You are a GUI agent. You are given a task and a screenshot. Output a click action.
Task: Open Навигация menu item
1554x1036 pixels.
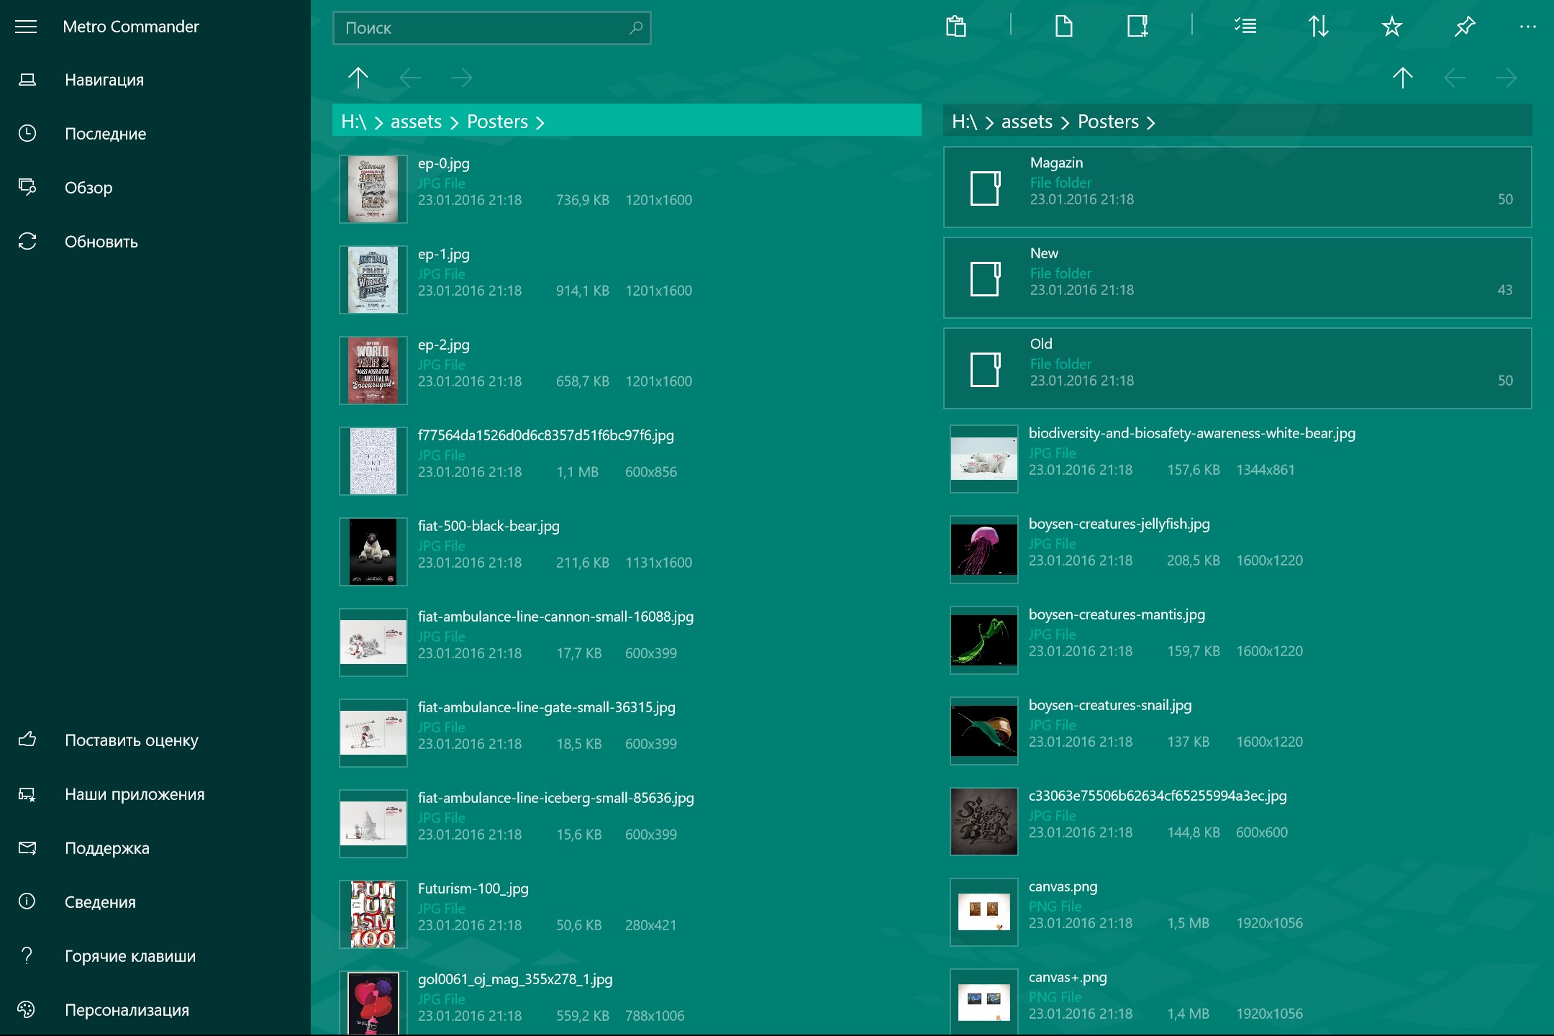click(x=105, y=78)
